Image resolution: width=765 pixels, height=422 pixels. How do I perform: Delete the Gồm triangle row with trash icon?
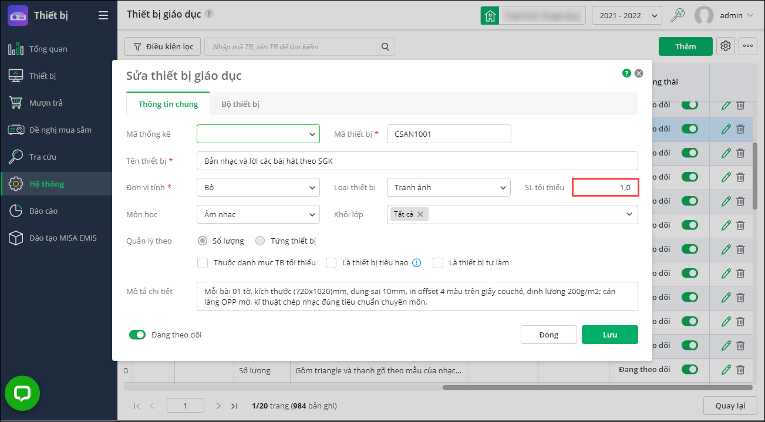click(x=740, y=370)
